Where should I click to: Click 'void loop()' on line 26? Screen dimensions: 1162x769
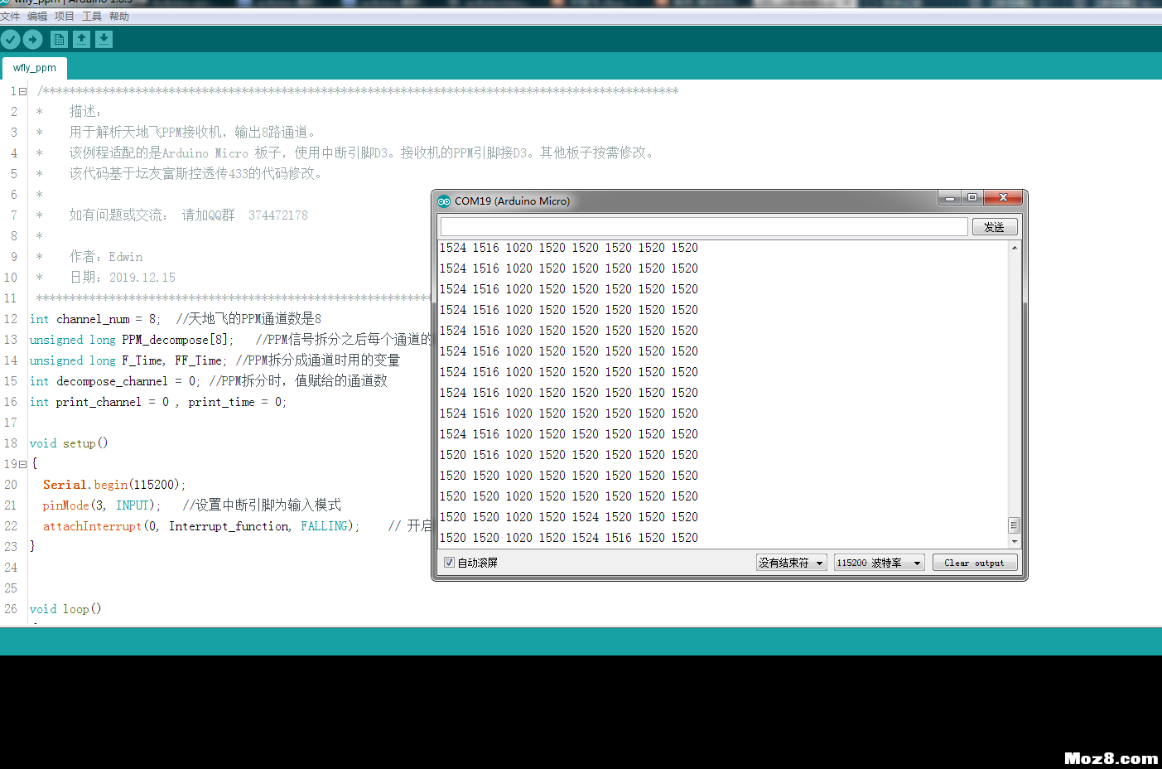tap(65, 609)
